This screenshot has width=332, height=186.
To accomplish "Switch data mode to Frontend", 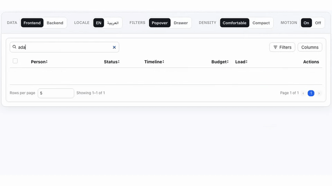I will [32, 23].
